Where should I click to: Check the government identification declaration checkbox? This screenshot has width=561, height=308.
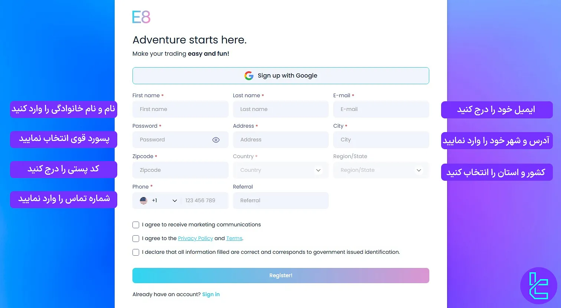tap(136, 252)
